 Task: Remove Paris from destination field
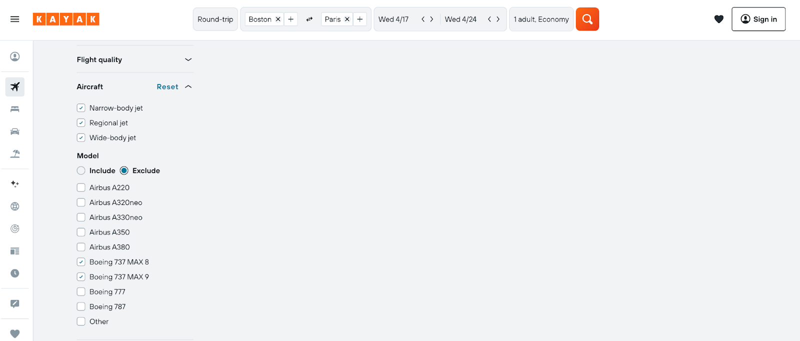coord(347,19)
